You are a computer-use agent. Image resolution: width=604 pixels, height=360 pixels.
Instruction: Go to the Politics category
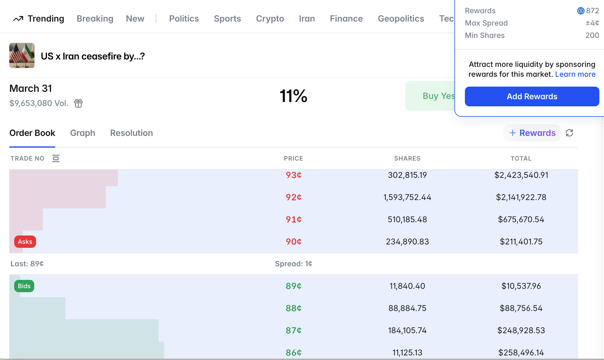pyautogui.click(x=184, y=18)
